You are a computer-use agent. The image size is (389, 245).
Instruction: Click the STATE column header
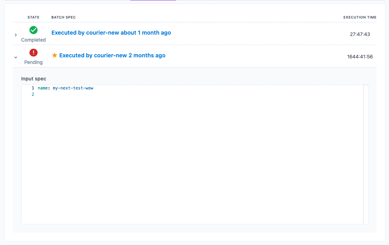pos(34,17)
